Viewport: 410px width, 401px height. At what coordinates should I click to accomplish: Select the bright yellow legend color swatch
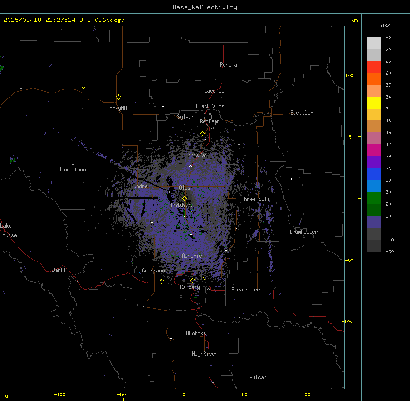point(374,103)
